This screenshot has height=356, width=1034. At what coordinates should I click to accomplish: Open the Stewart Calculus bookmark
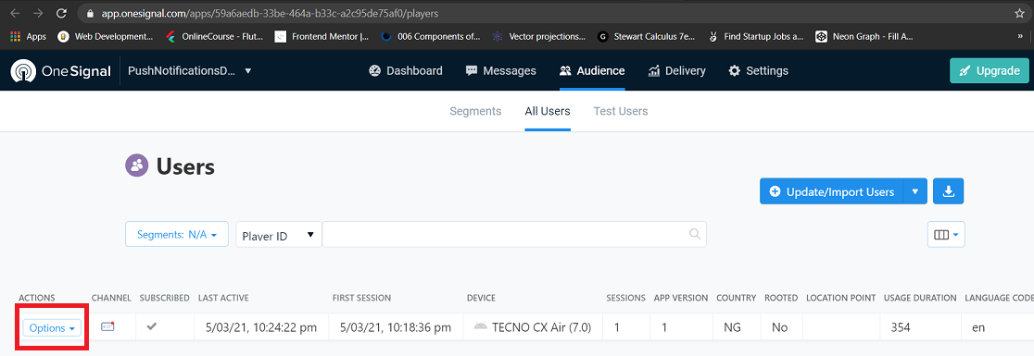point(647,37)
